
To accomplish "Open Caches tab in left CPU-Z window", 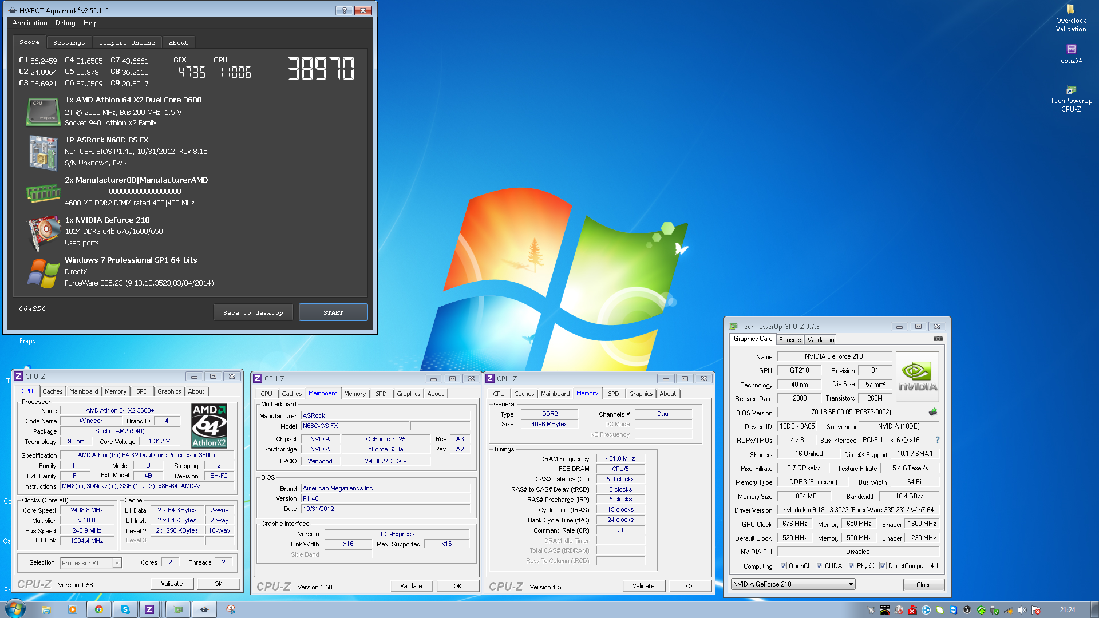I will (x=52, y=391).
